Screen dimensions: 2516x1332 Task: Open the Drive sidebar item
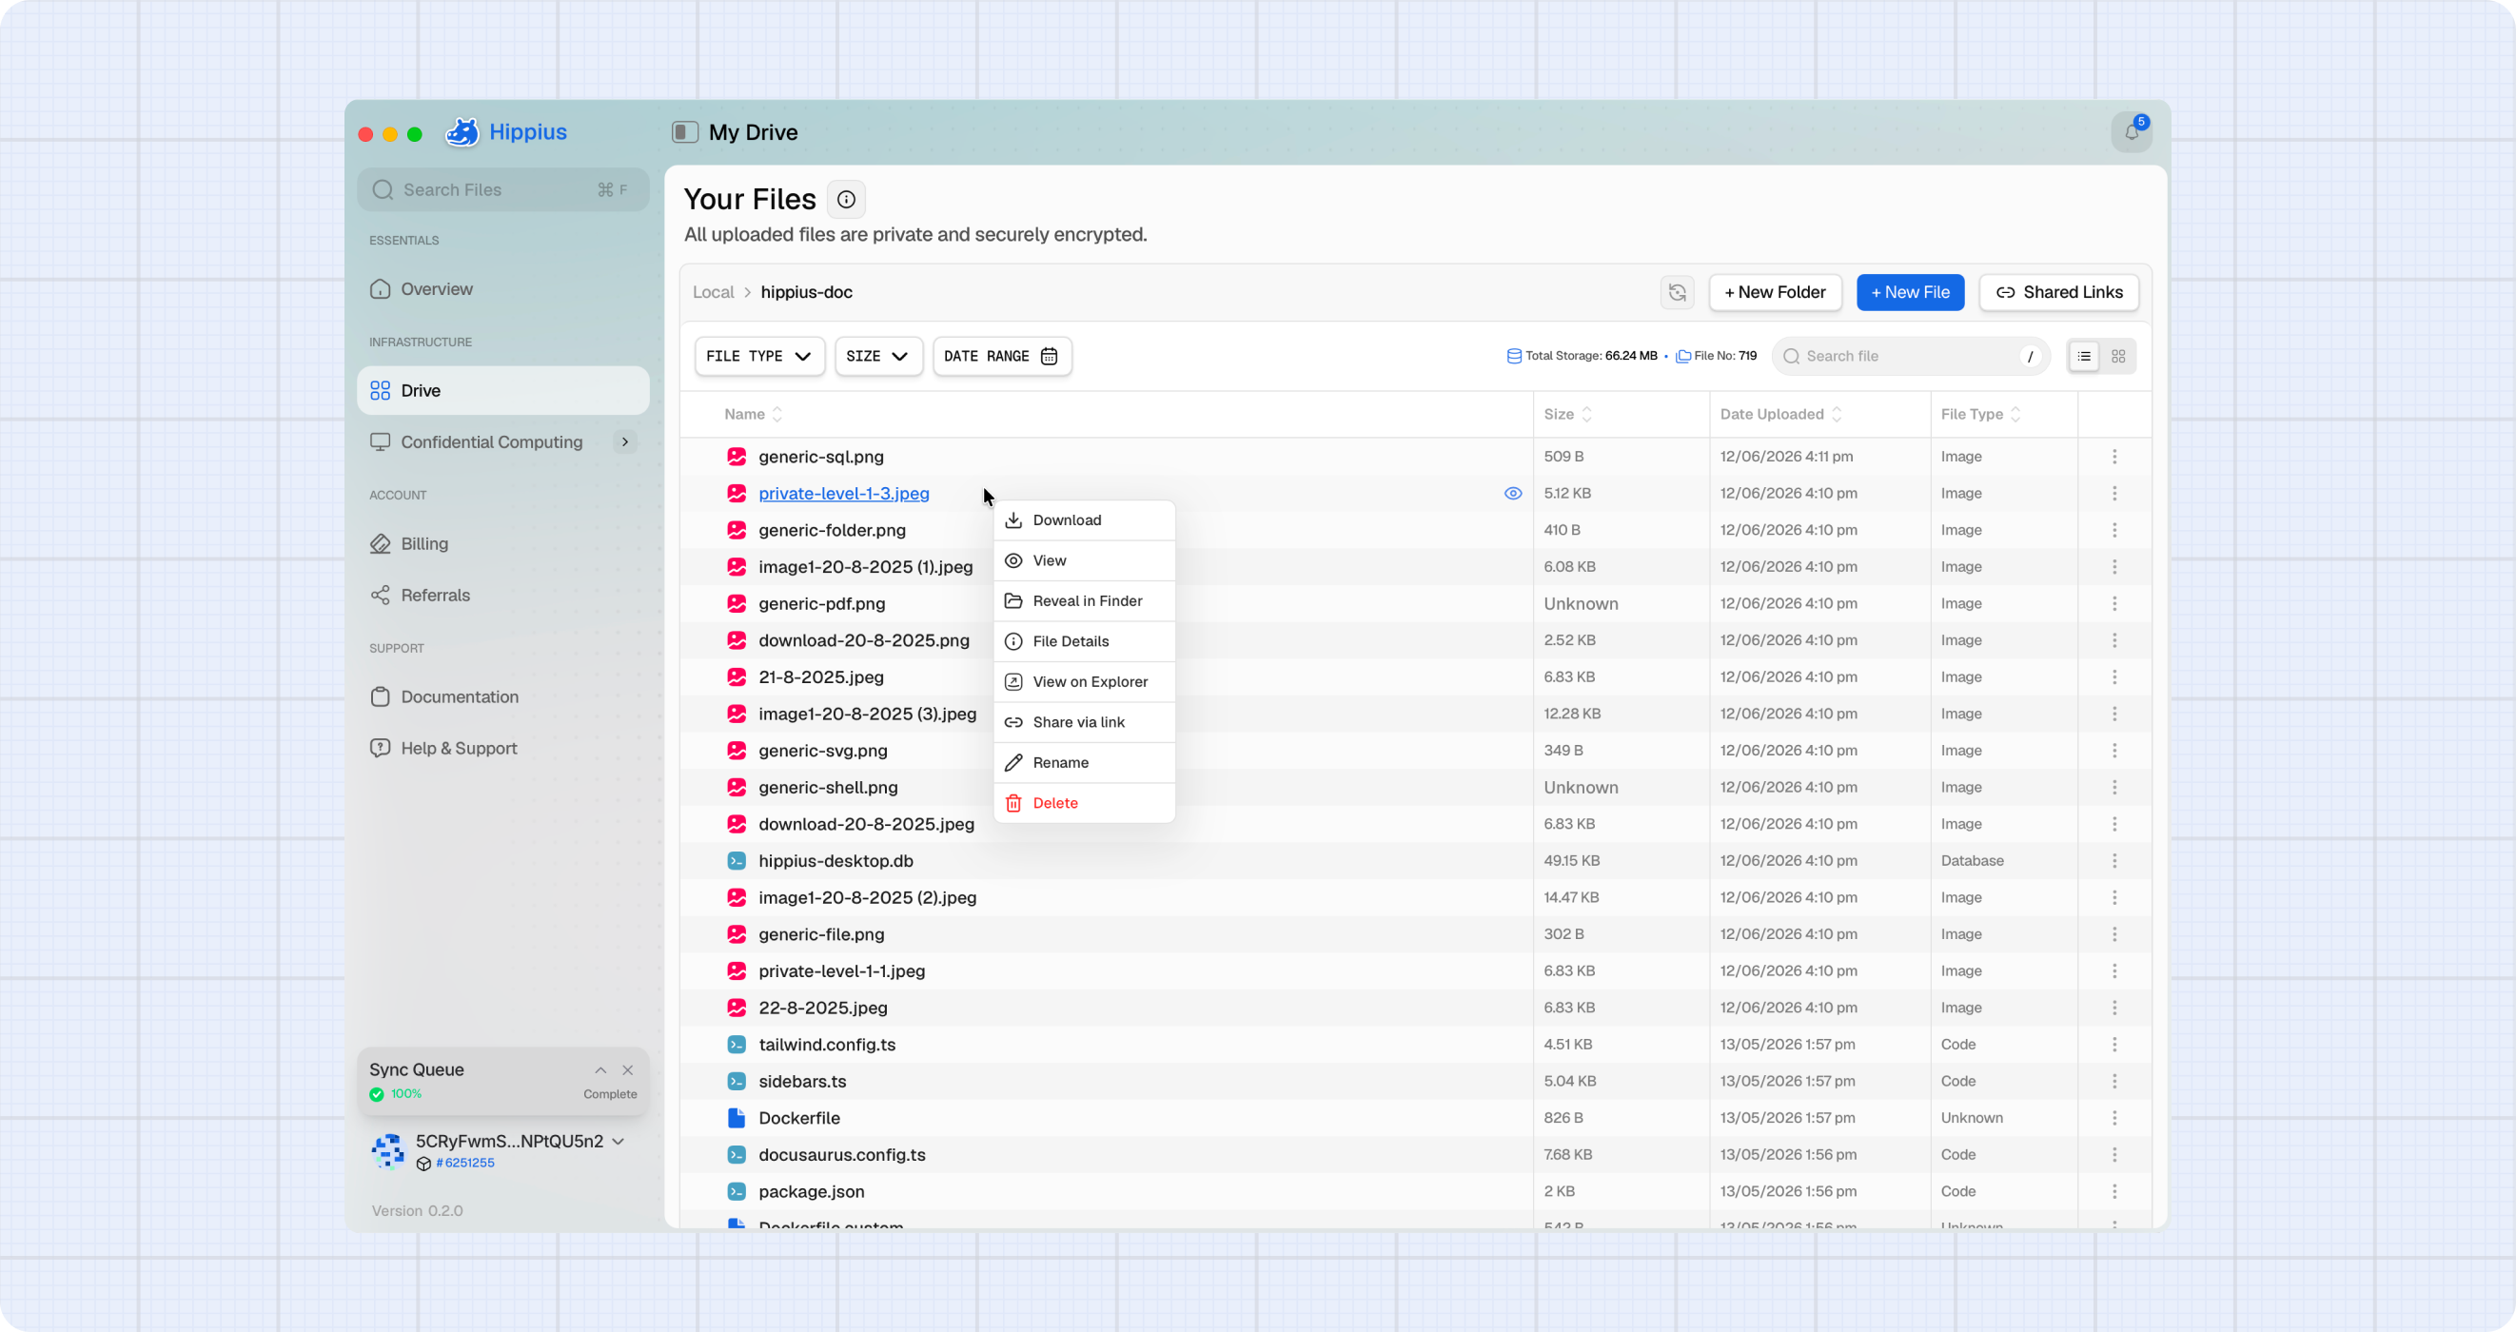pyautogui.click(x=503, y=391)
